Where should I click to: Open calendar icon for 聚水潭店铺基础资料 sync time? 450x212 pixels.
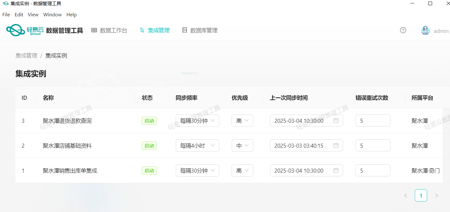(336, 146)
